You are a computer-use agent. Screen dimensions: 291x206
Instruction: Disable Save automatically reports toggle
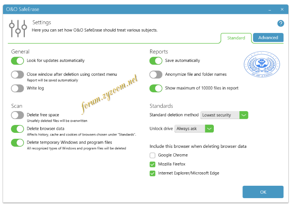(x=156, y=61)
